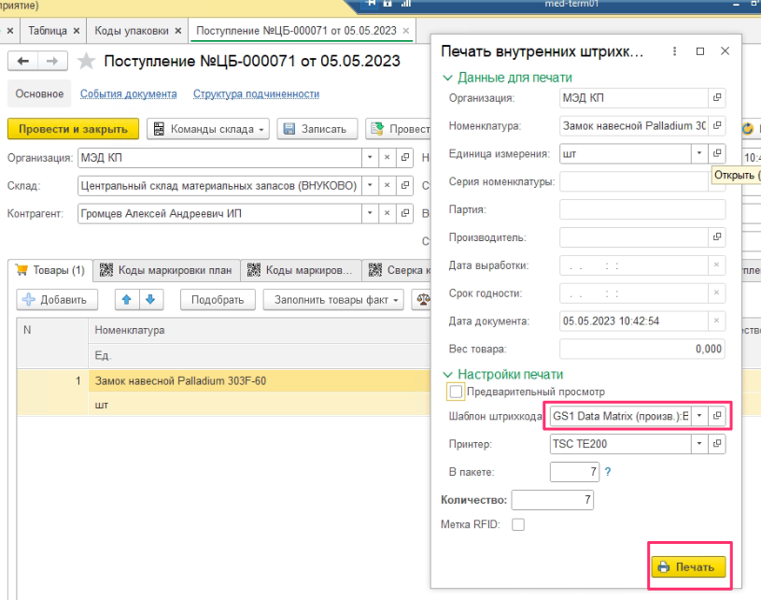
Task: Go back with the left arrow button
Action: [x=22, y=61]
